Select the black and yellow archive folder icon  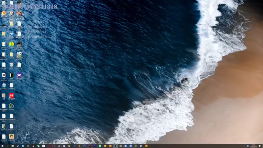12,75
